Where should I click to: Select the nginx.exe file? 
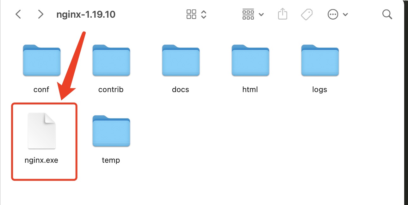tap(41, 130)
